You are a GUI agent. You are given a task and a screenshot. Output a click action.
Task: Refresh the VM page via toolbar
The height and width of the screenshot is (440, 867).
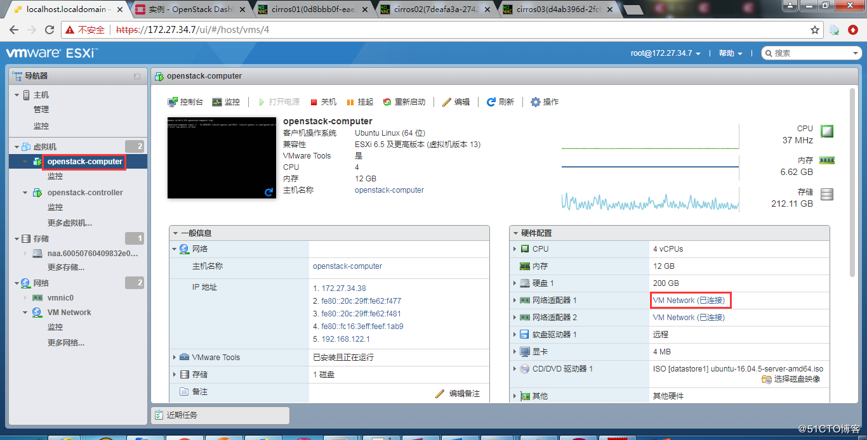tap(500, 102)
